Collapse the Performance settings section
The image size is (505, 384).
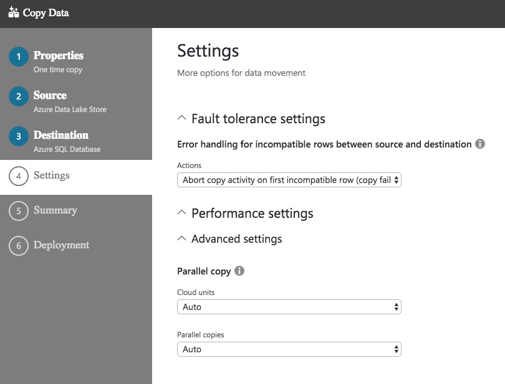[x=182, y=213]
